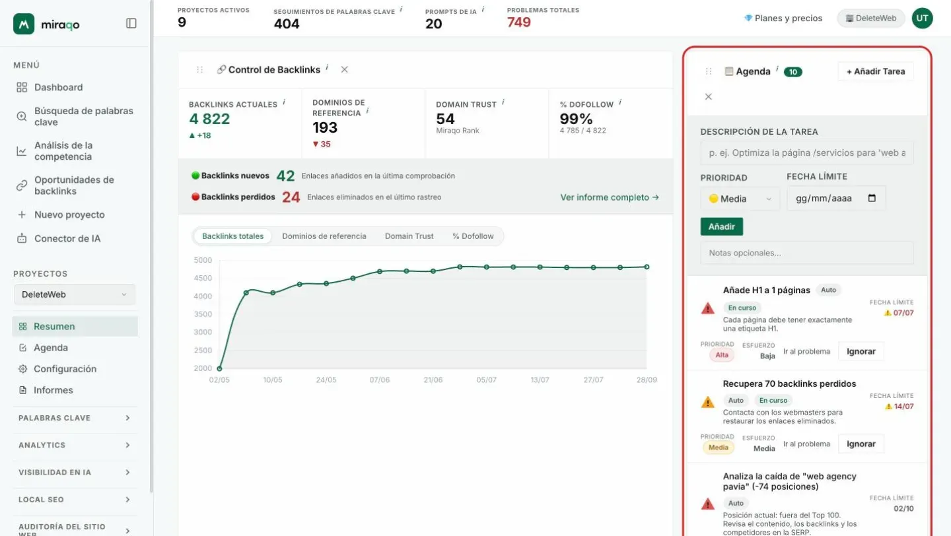Viewport: 951px width, 536px height.
Task: Expand the VISIBILIDAD EN IA section
Action: [75, 472]
